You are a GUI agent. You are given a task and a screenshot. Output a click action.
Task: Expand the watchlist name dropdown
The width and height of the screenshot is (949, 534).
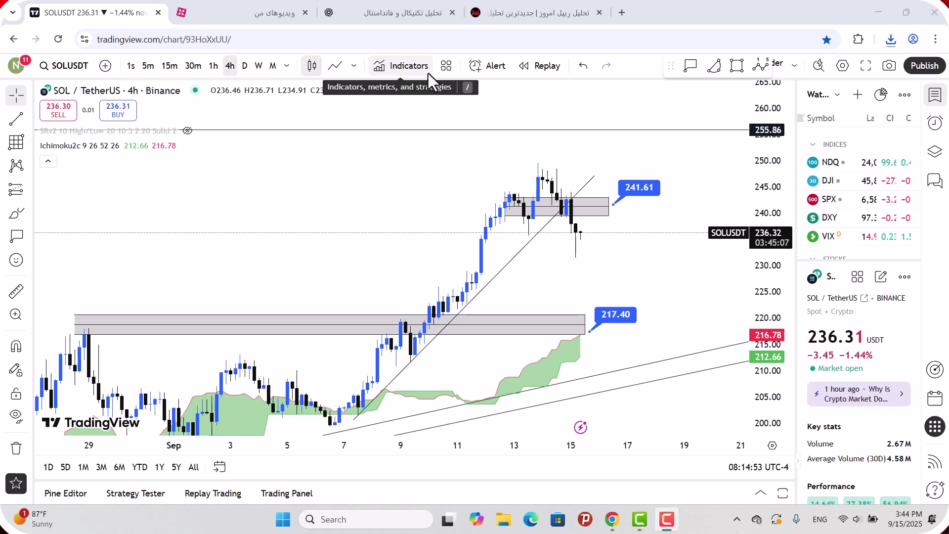click(x=837, y=95)
